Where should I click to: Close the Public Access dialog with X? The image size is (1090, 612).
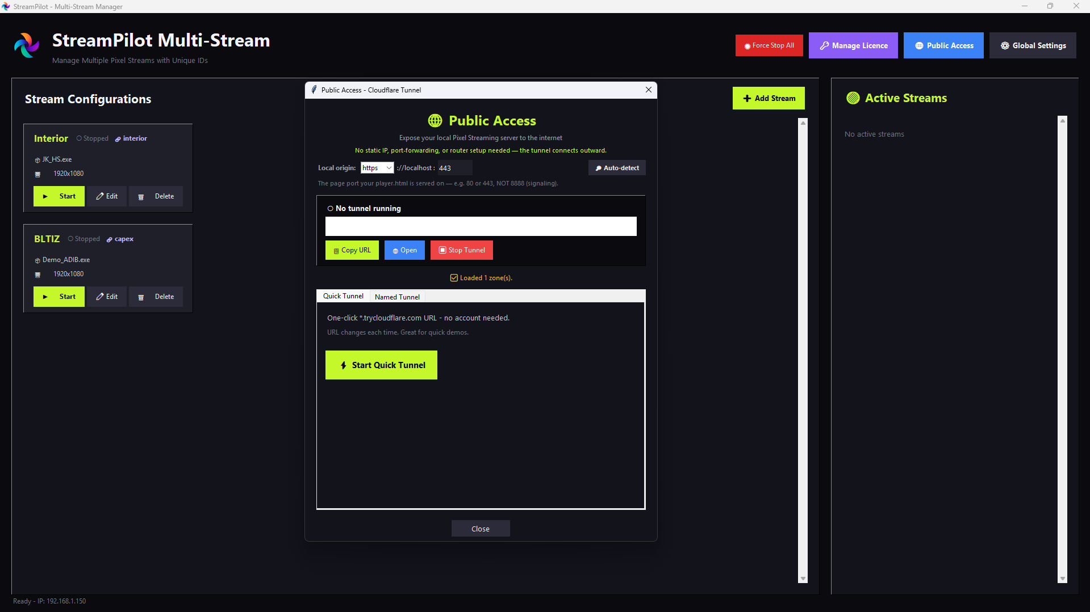(x=649, y=90)
